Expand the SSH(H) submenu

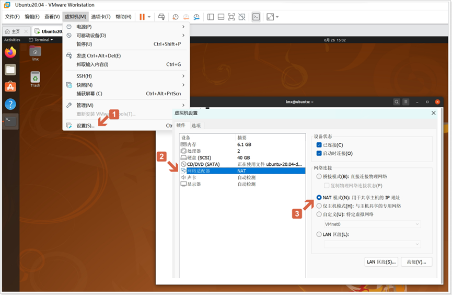pyautogui.click(x=126, y=76)
